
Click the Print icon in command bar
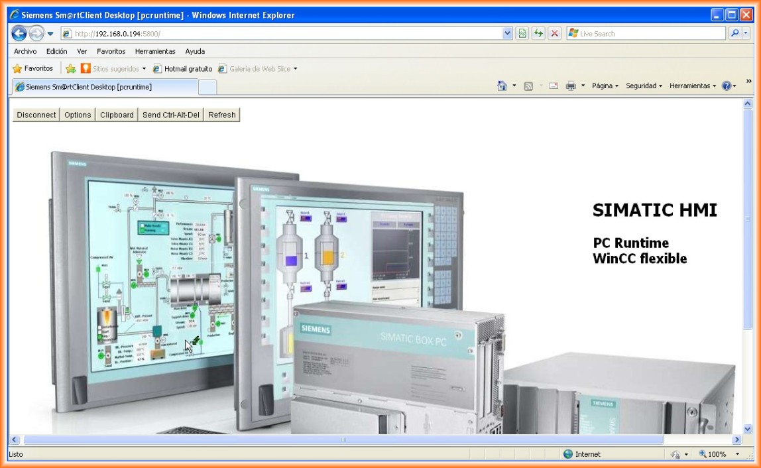click(571, 86)
